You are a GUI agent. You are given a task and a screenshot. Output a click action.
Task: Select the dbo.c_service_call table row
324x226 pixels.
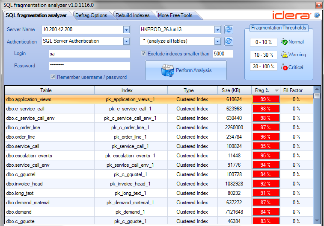(x=159, y=109)
